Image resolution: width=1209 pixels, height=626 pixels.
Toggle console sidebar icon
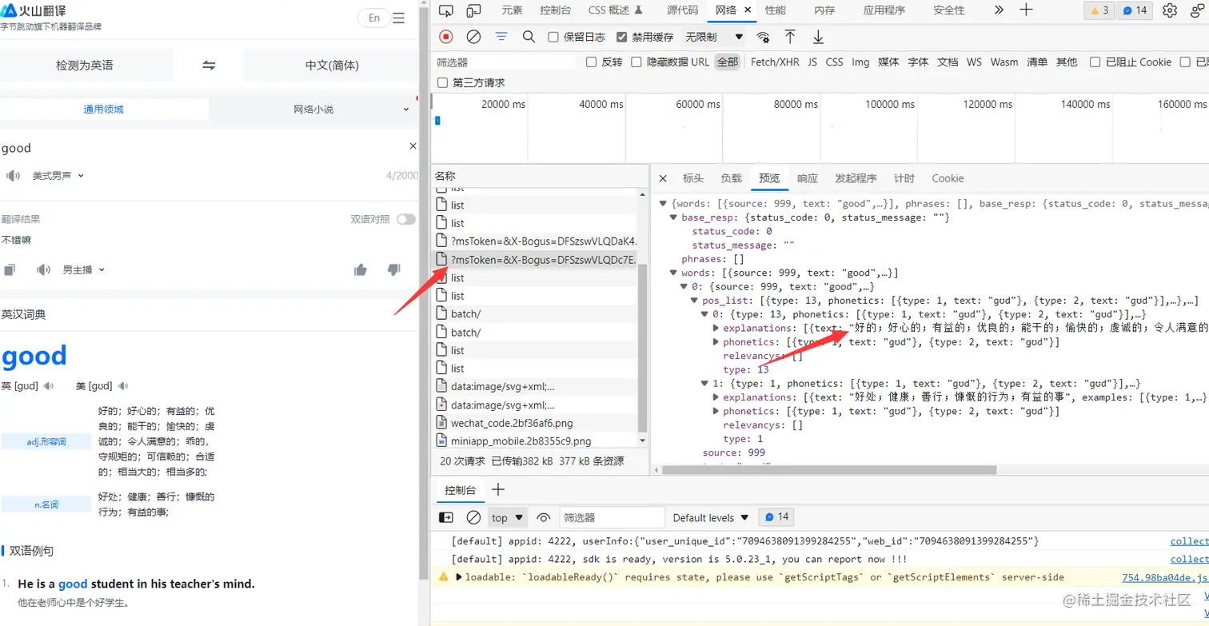[446, 517]
